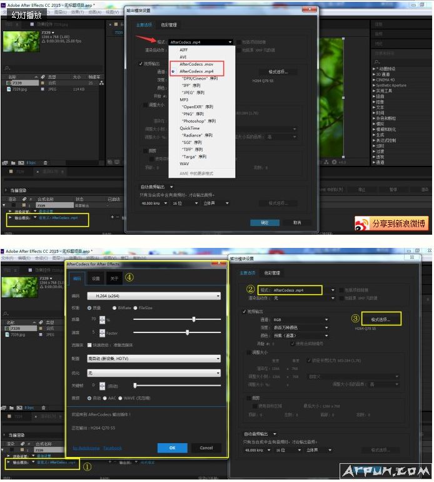The width and height of the screenshot is (434, 482).
Task: Click new composition icon in bottom screenshot's project panel
Action: pos(19,408)
